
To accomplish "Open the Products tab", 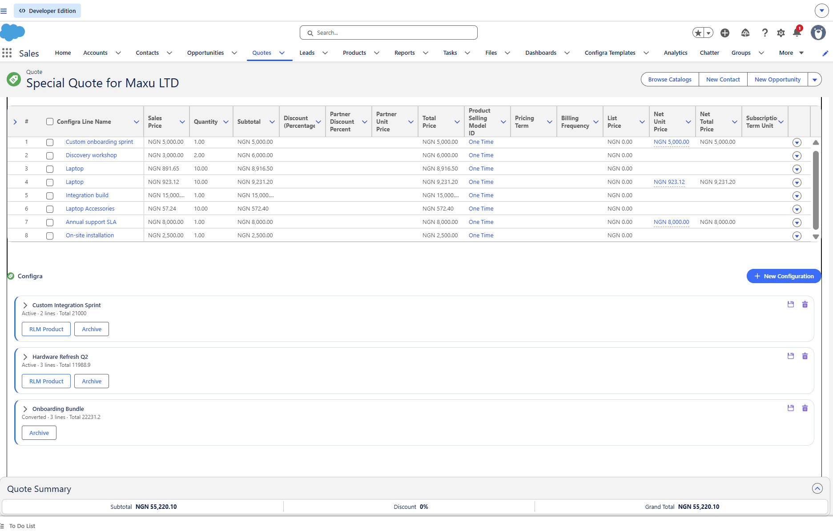I will [354, 53].
